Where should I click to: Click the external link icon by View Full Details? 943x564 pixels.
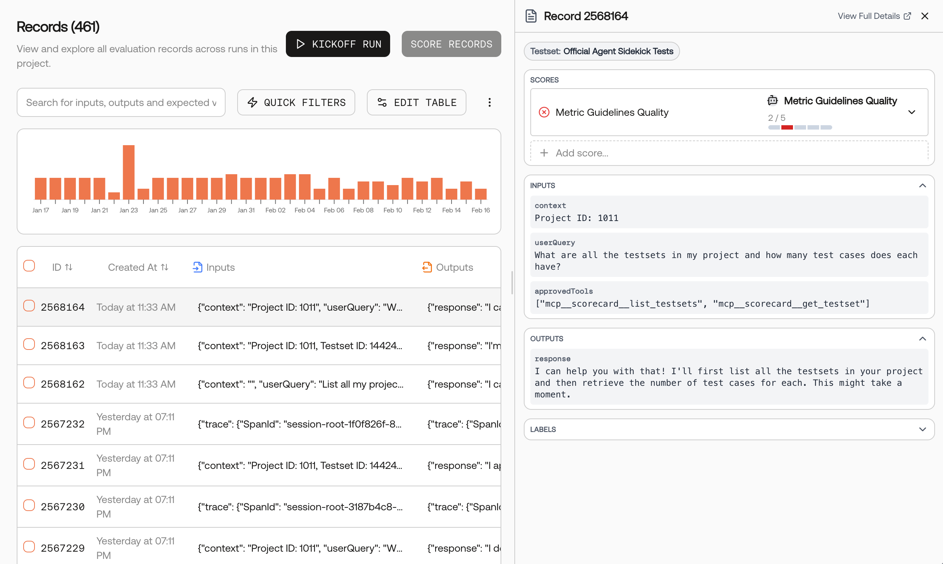[907, 16]
